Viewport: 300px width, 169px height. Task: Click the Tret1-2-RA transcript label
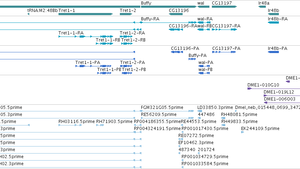coord(132,33)
